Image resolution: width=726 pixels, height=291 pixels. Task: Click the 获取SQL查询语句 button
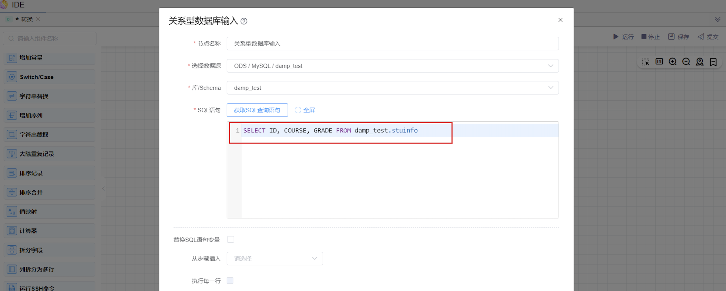[x=257, y=110]
